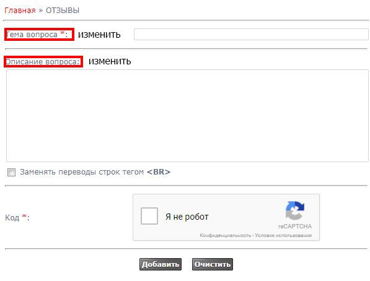The width and height of the screenshot is (370, 281).
Task: Click the ОТЗЫВЫ breadcrumb text
Action: point(63,11)
